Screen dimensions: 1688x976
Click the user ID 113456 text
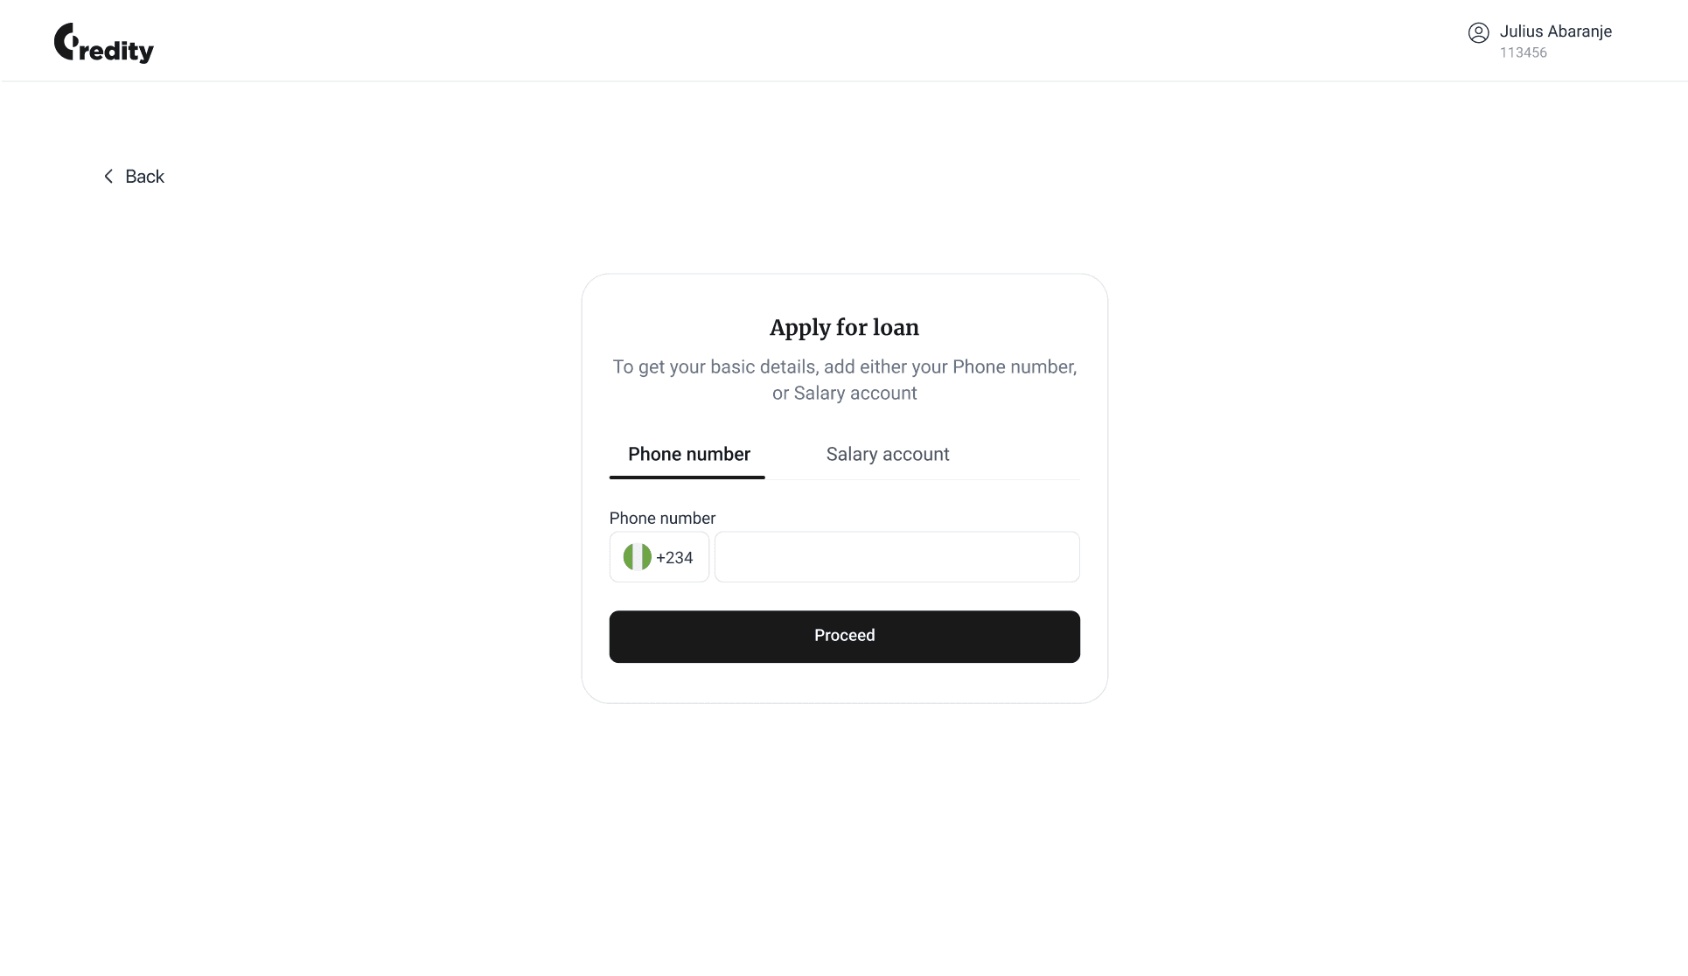point(1523,52)
